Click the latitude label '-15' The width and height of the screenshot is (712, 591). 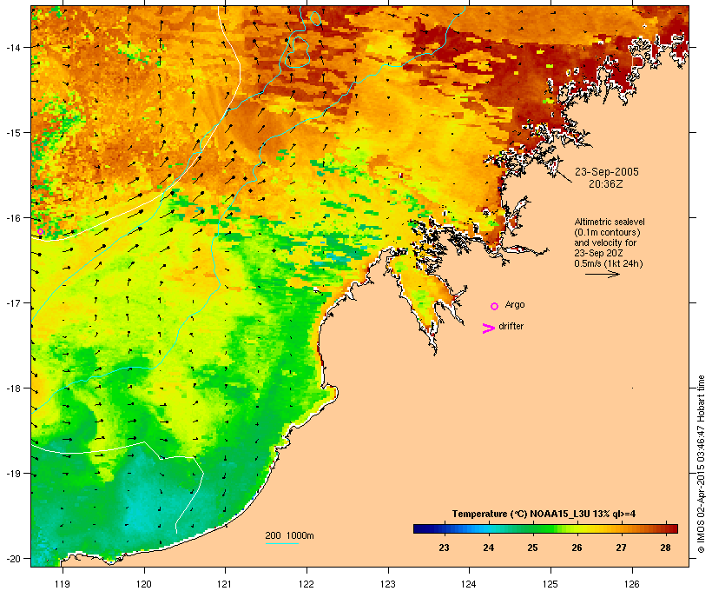13,133
